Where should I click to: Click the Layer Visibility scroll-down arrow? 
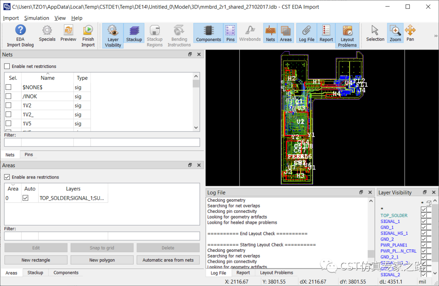click(435, 273)
